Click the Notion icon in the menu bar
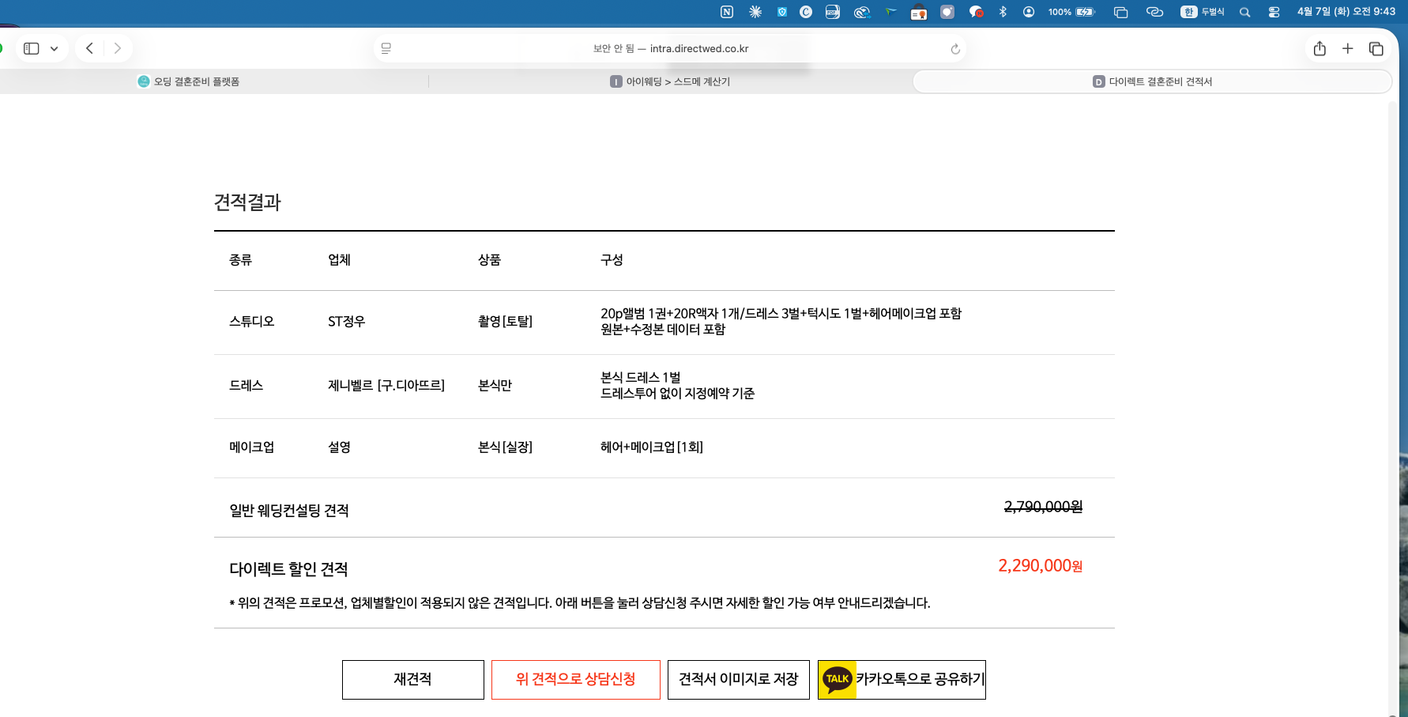This screenshot has height=717, width=1408. click(x=726, y=12)
